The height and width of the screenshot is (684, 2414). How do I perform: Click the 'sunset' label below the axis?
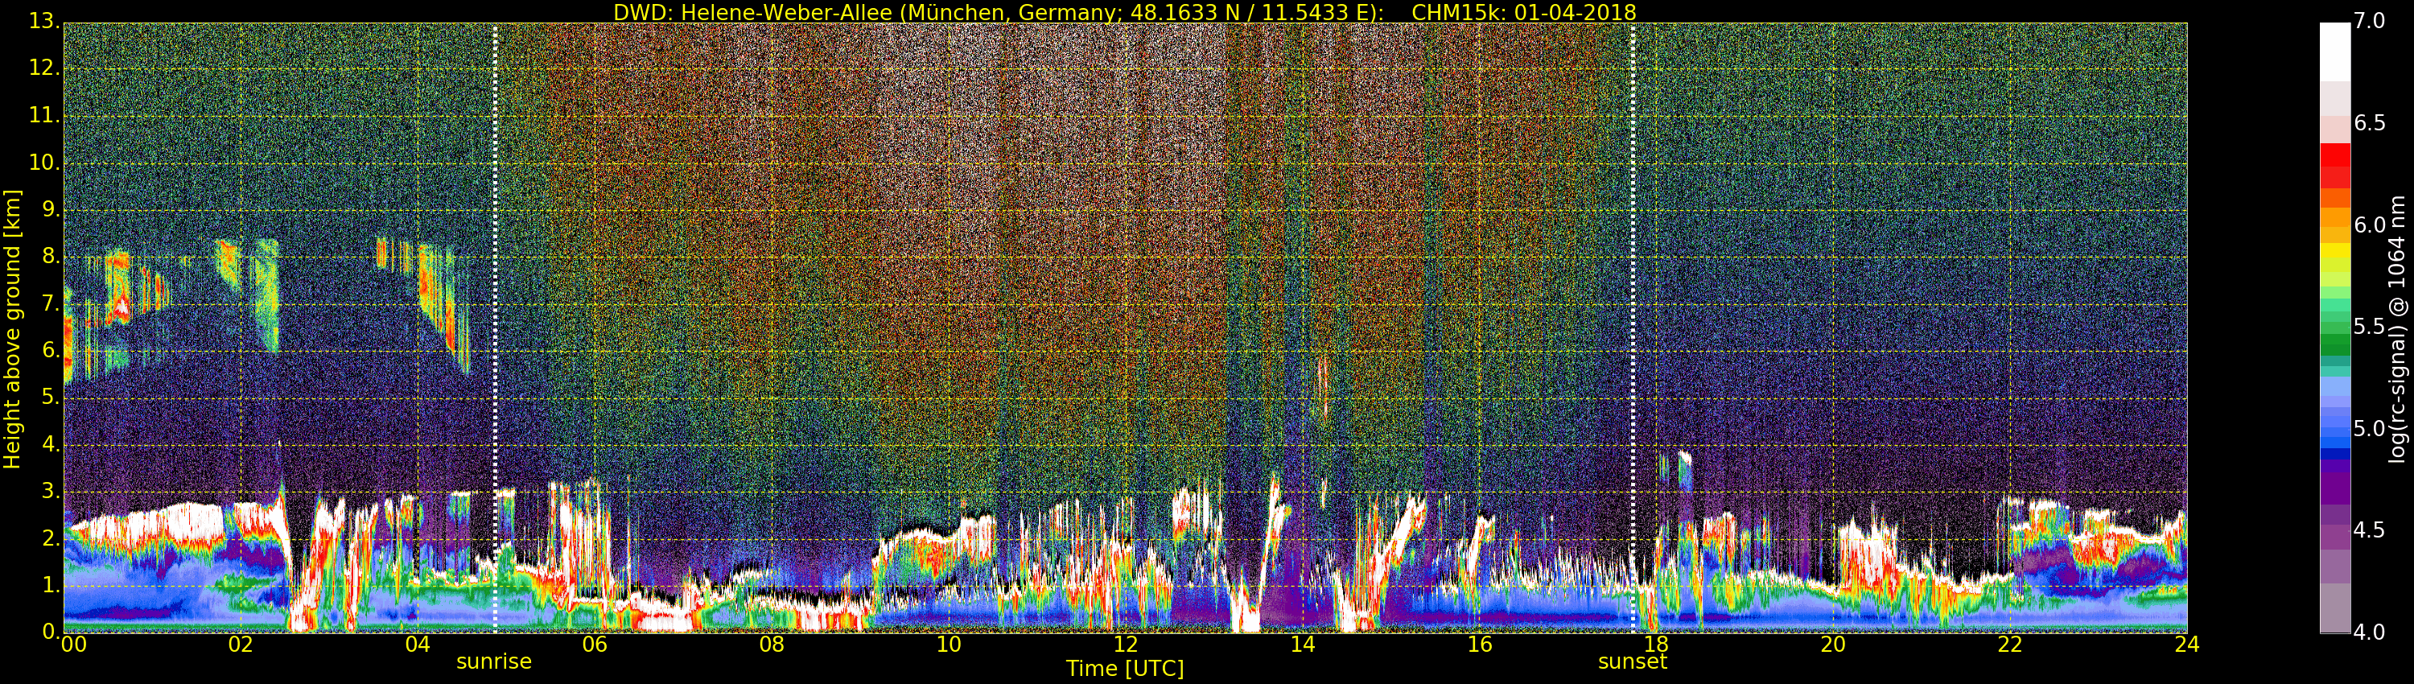click(x=1632, y=661)
